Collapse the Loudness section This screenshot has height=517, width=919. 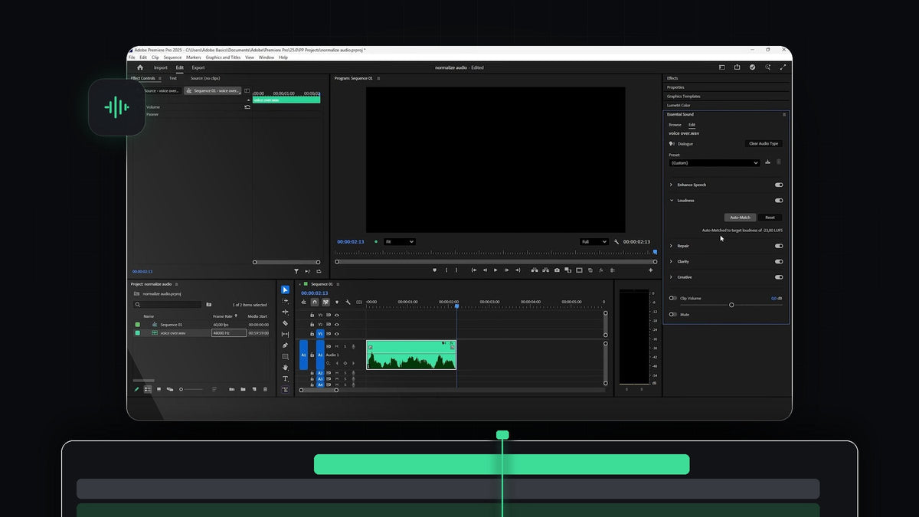click(x=672, y=201)
